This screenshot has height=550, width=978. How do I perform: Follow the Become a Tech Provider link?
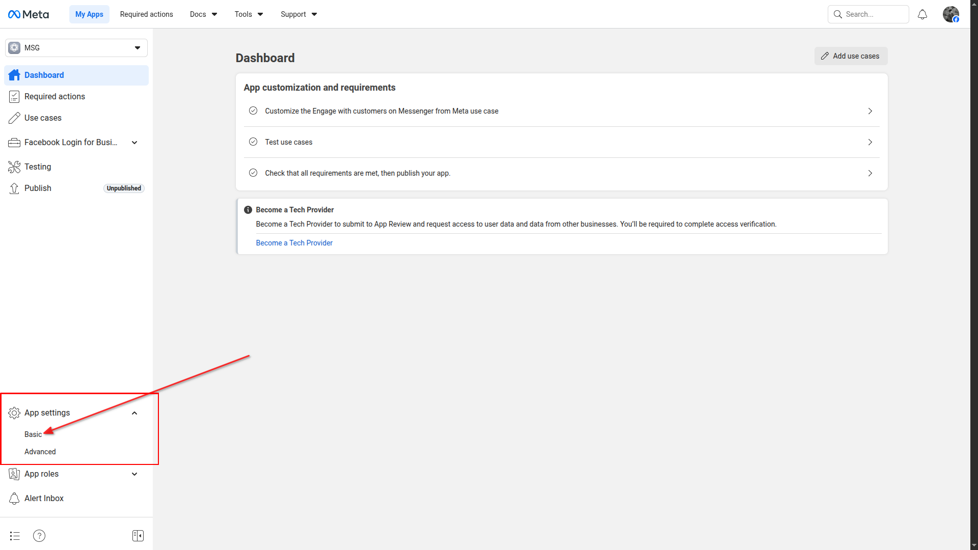point(294,243)
